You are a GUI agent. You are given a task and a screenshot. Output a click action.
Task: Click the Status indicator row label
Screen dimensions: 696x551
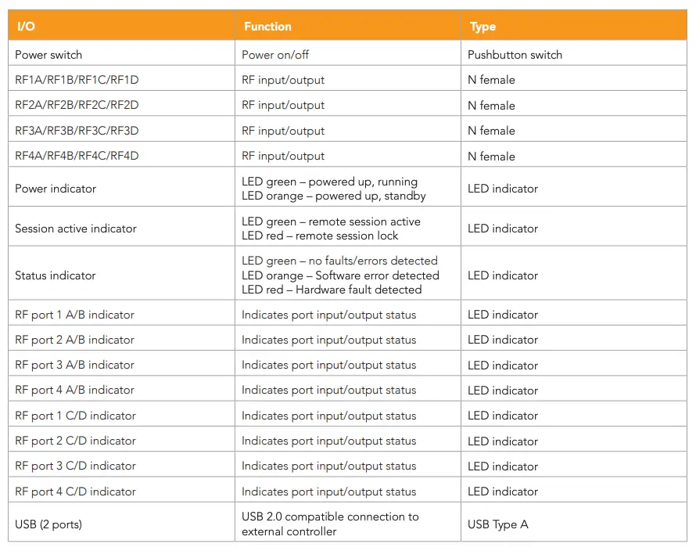pyautogui.click(x=56, y=275)
